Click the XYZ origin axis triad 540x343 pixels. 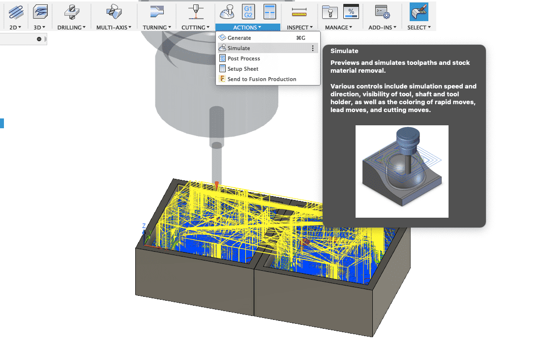149,236
